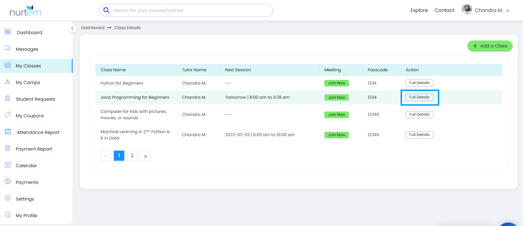523x226 pixels.
Task: Click the Settings gear icon
Action: tap(8, 198)
